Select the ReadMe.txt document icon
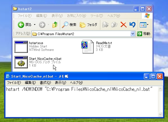Viewport: 168px width, 122px height. pyautogui.click(x=87, y=47)
